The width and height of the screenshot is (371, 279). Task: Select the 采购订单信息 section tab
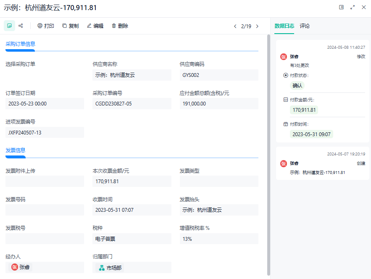(20, 44)
